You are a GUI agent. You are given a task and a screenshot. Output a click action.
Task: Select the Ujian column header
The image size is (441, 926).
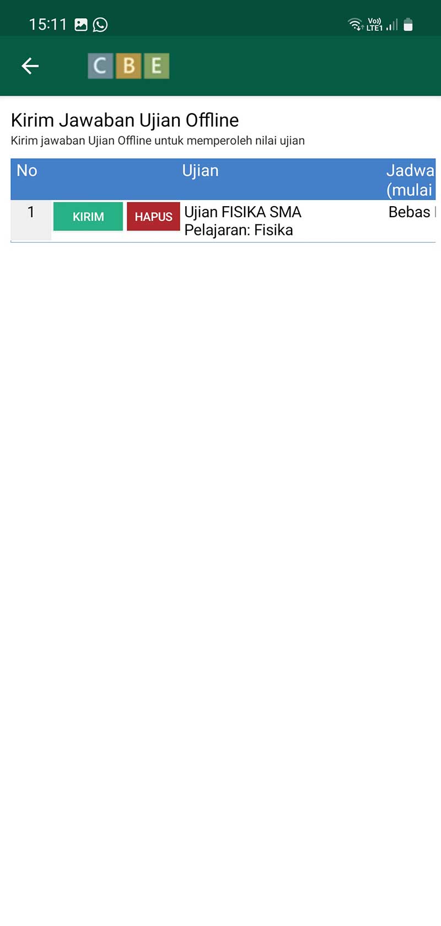(x=200, y=170)
